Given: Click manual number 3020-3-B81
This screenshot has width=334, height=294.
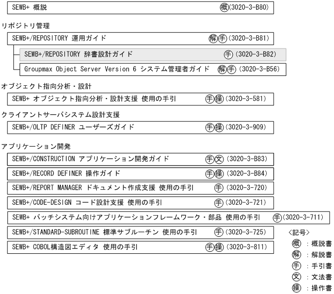Looking at the screenshot, I should (x=249, y=38).
